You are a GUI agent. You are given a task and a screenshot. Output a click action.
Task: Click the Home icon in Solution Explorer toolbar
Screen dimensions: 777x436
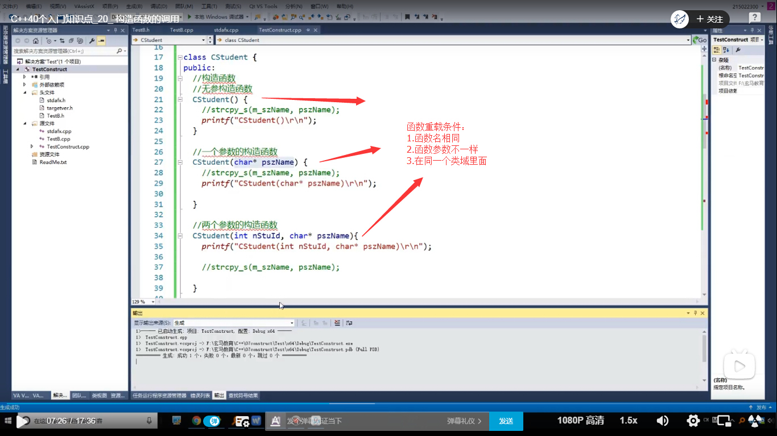[x=36, y=41]
